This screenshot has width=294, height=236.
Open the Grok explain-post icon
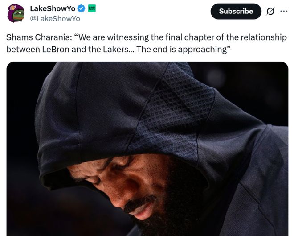click(270, 12)
